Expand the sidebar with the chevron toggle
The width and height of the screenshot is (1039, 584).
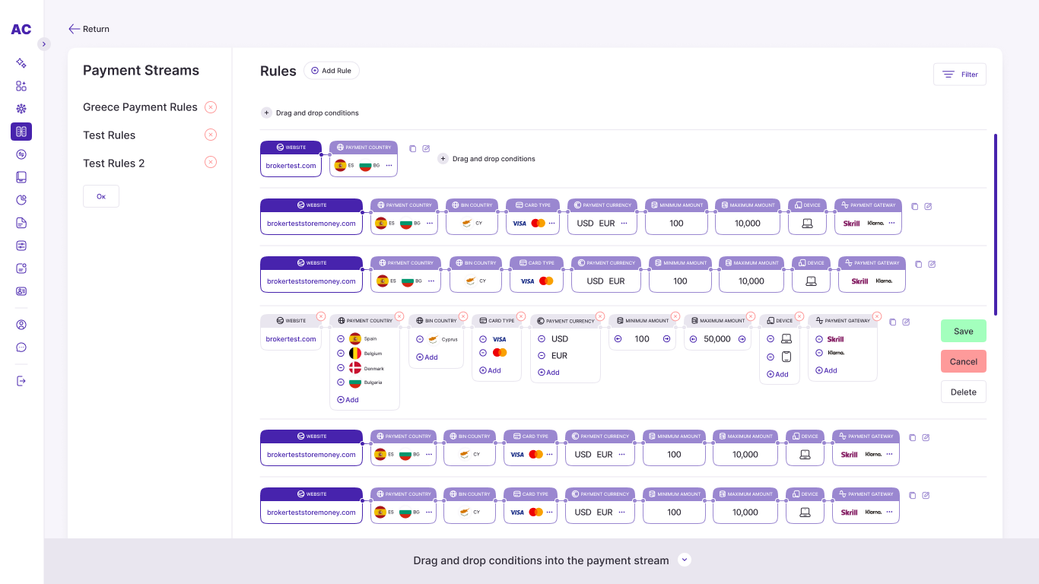coord(44,44)
